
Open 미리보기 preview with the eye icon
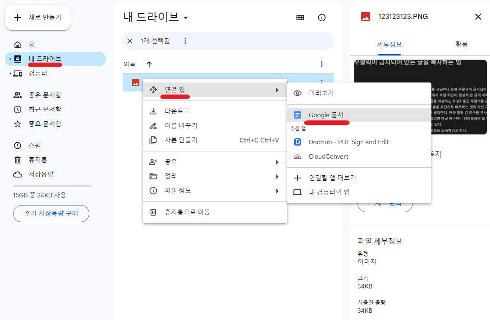(298, 93)
